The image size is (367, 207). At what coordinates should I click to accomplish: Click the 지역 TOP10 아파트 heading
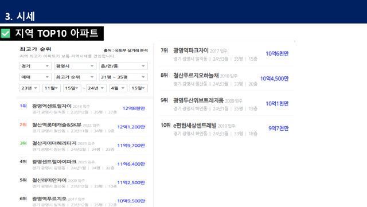pos(57,33)
